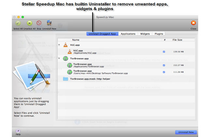Collapse the TorBrowser.app group triangle

[59, 59]
